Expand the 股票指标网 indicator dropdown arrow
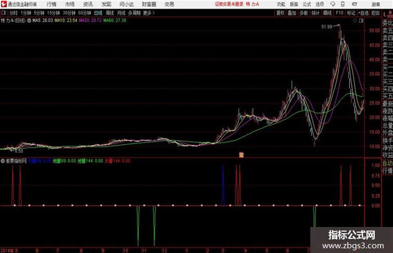The height and width of the screenshot is (253, 393). [3, 161]
